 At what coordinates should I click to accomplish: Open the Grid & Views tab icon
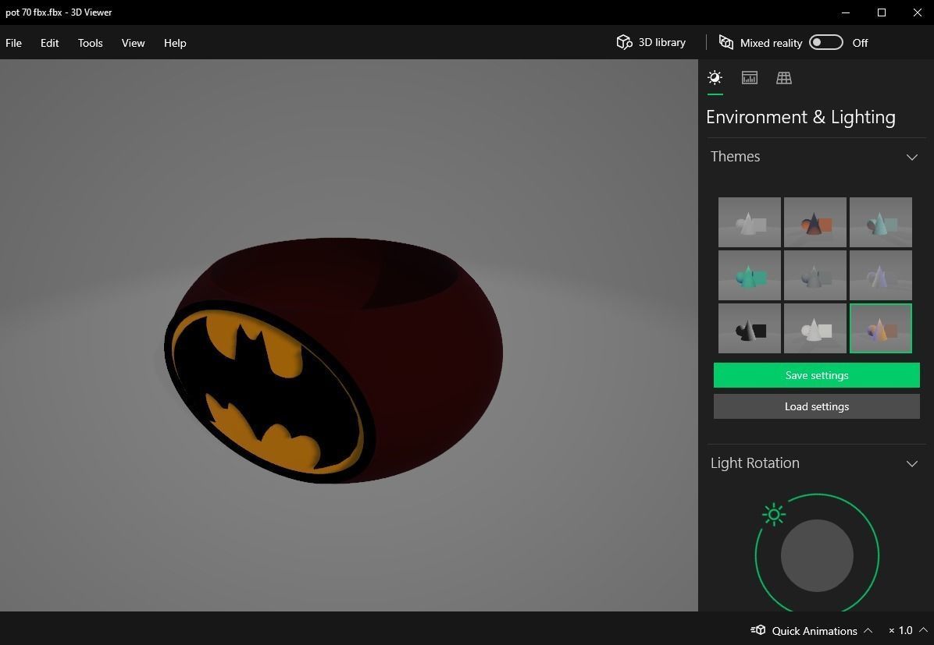point(784,77)
